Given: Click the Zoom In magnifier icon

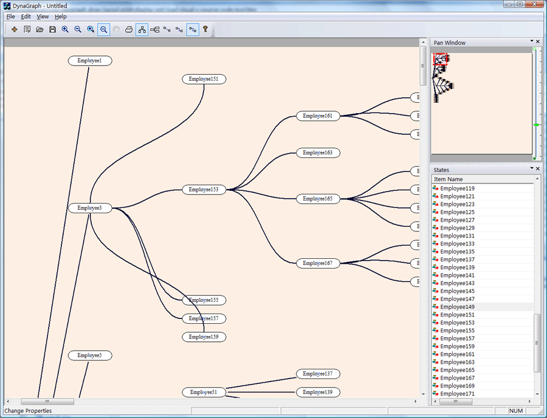Looking at the screenshot, I should (65, 29).
